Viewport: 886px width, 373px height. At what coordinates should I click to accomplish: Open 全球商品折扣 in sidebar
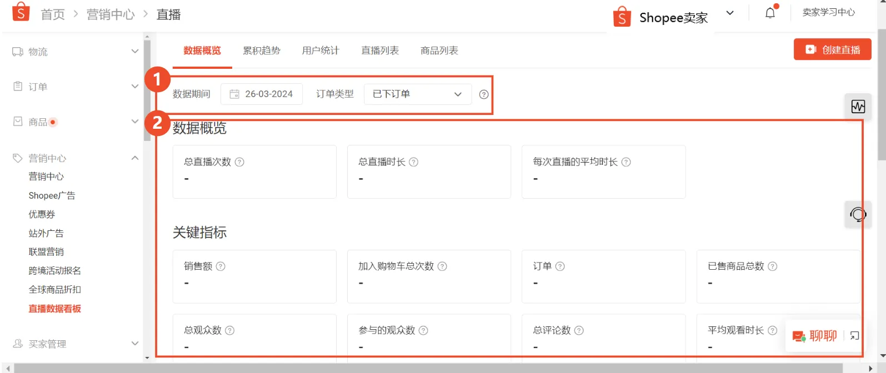(54, 290)
